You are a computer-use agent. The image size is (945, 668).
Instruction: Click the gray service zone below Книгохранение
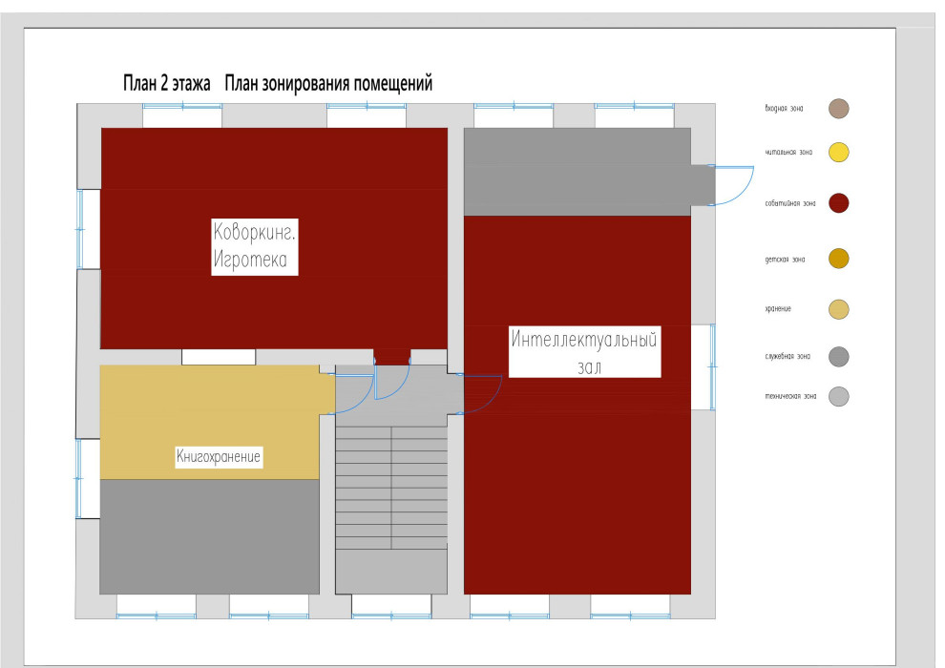pyautogui.click(x=209, y=535)
